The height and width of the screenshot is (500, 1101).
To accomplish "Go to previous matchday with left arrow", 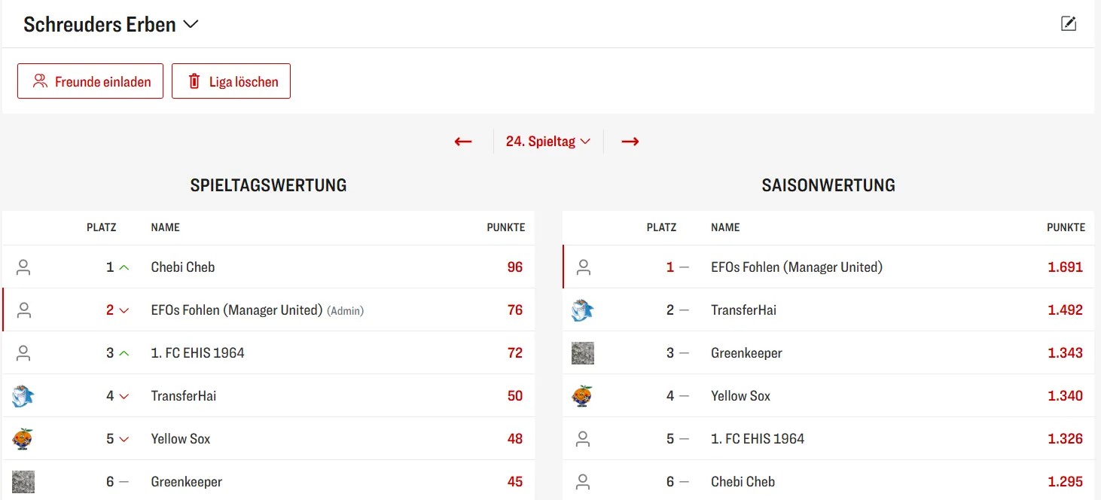I will (463, 142).
